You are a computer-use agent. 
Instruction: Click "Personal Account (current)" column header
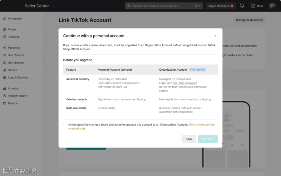[115, 70]
